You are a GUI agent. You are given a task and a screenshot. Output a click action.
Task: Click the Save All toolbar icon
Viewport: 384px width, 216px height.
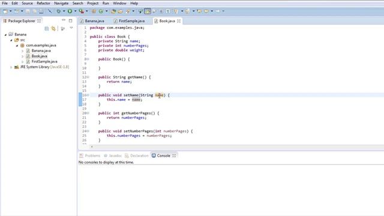click(x=35, y=11)
